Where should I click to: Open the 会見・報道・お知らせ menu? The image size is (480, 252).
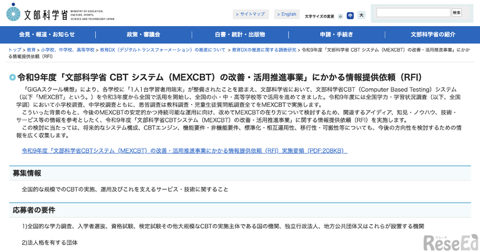pyautogui.click(x=47, y=35)
